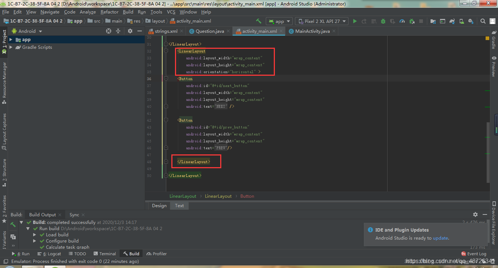Screen dimensions: 498x268
Task: Open the VCS menu
Action: pos(171,12)
